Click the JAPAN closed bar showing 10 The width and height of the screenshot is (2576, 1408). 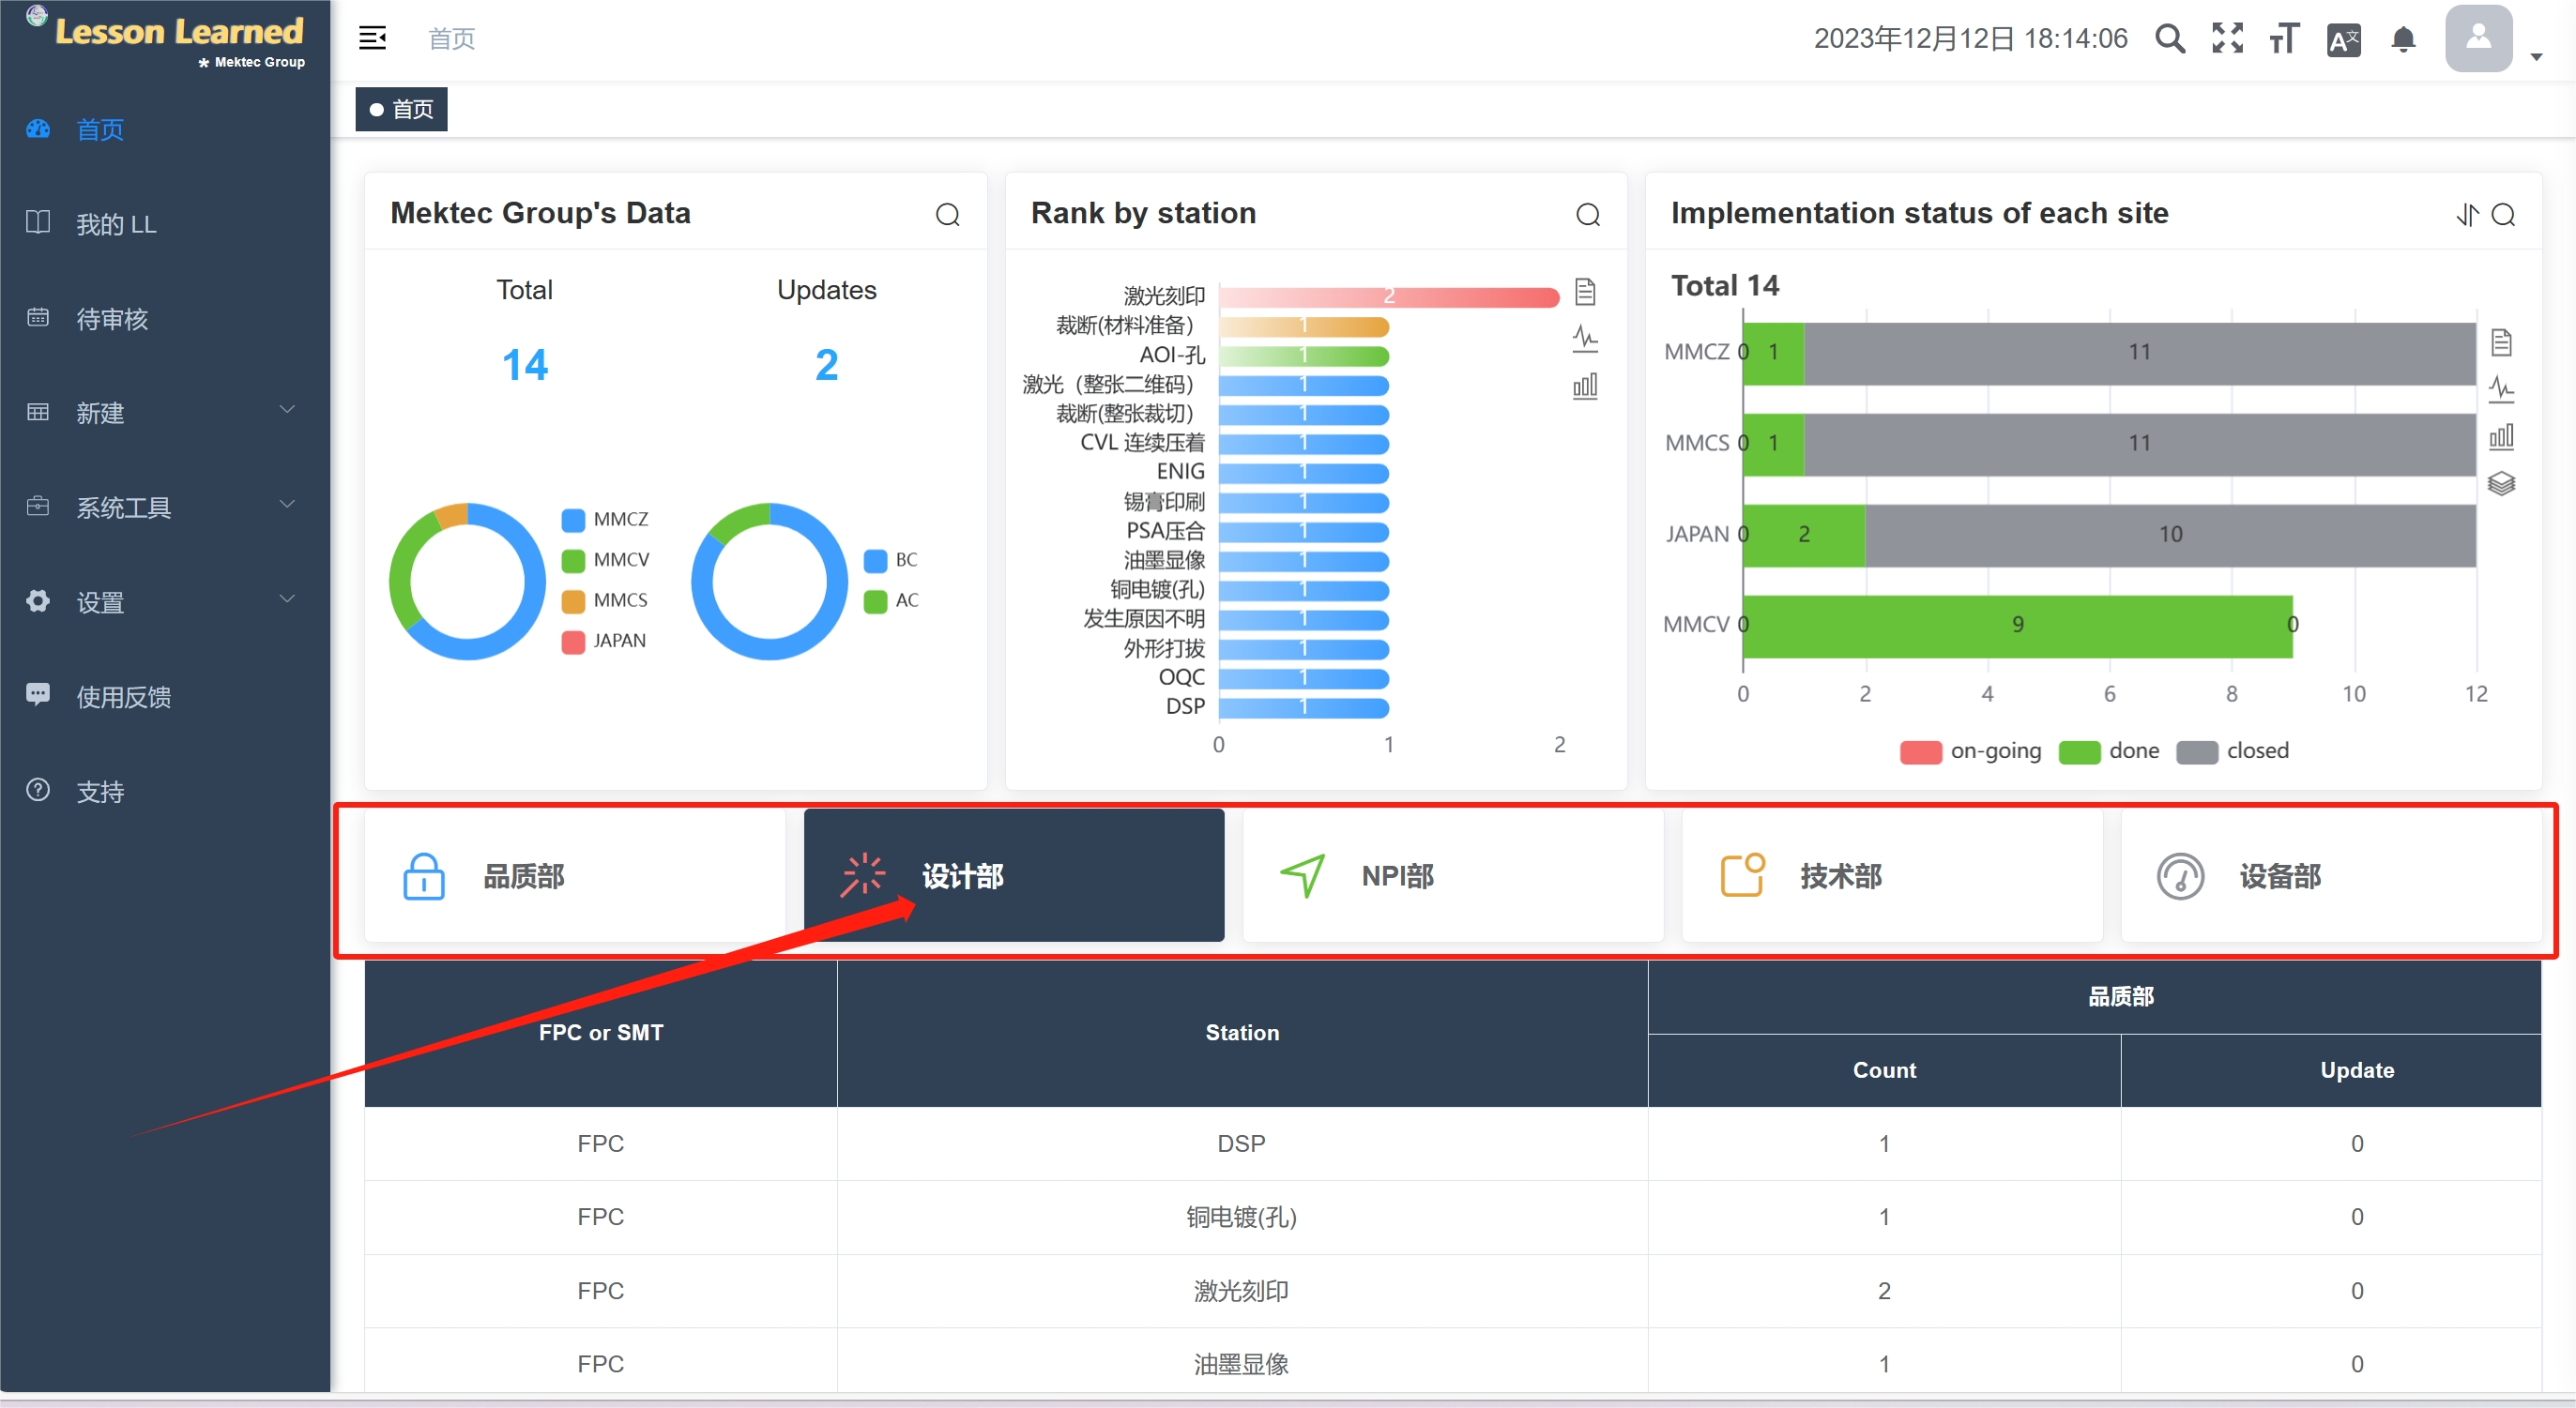point(2170,535)
